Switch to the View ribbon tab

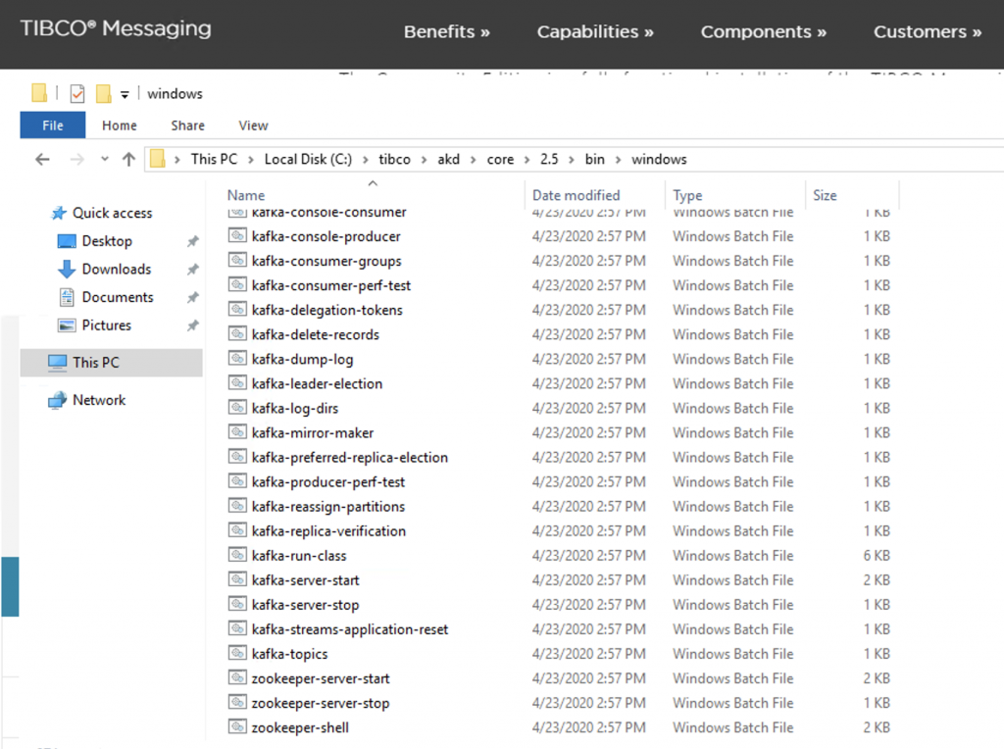(252, 125)
